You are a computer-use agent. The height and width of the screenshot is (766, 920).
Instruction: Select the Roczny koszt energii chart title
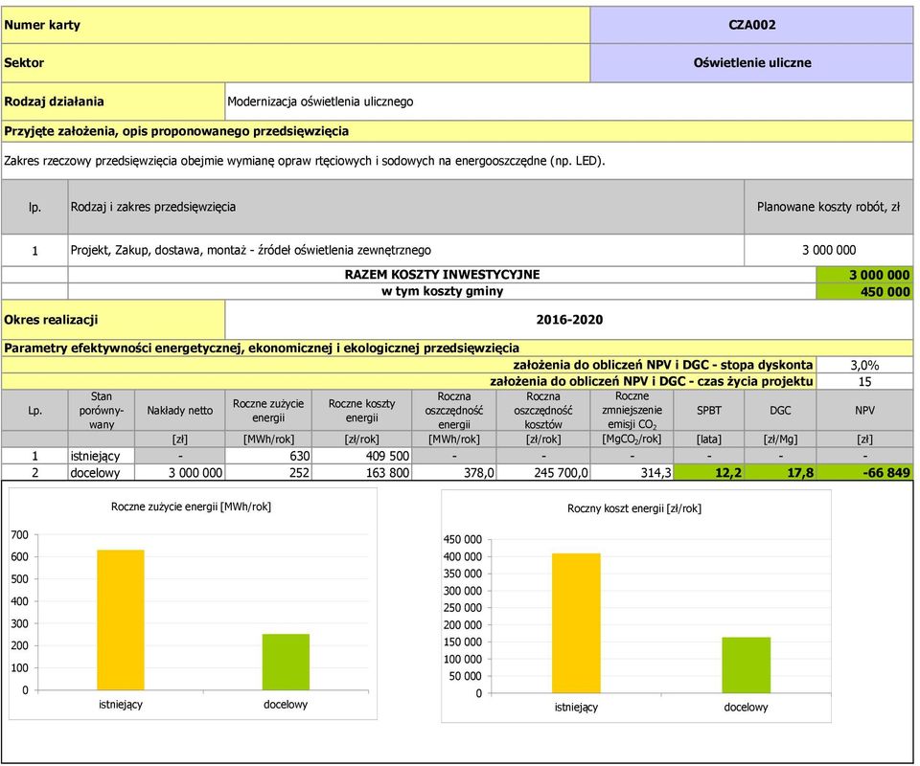coord(633,508)
